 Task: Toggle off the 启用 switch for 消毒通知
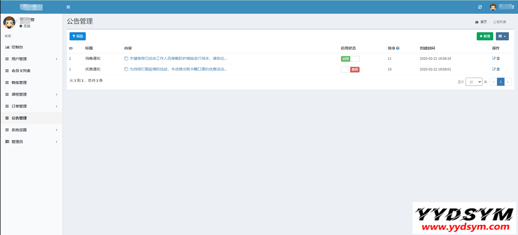tap(350, 59)
